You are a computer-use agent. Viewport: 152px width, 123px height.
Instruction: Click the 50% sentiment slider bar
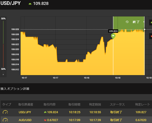click(3, 44)
